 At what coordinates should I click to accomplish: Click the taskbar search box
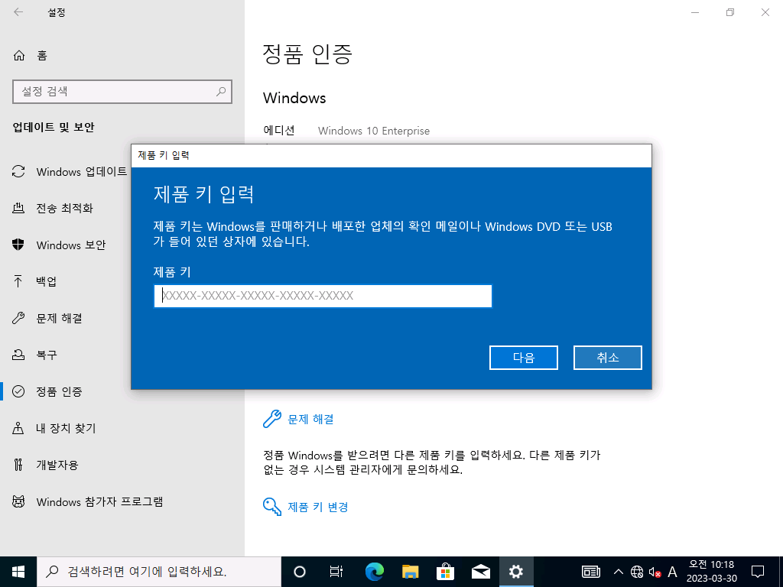[x=159, y=572]
